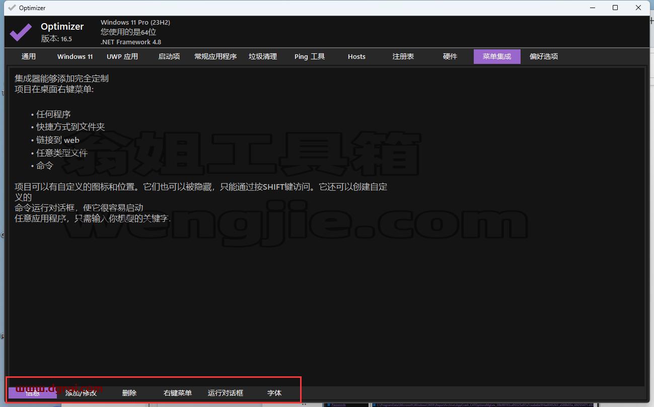This screenshot has height=407, width=654.
Task: Click the .NET Framework 4.8 label
Action: click(x=131, y=42)
